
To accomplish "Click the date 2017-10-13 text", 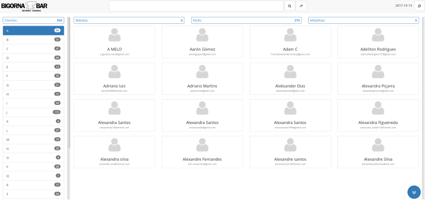I will coord(404,5).
